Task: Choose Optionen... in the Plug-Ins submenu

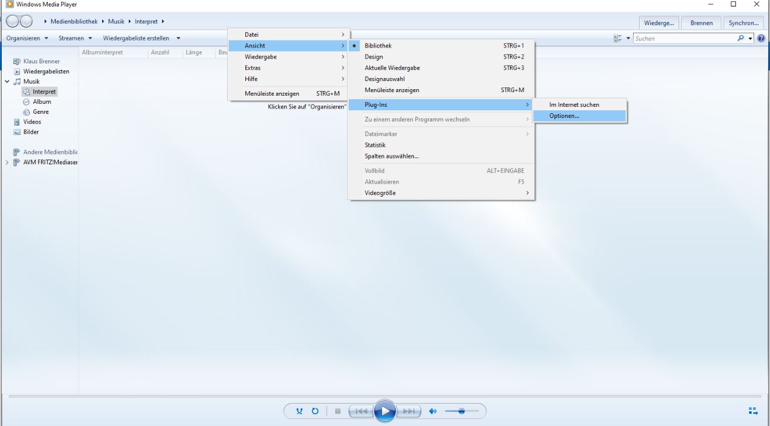Action: pyautogui.click(x=580, y=116)
